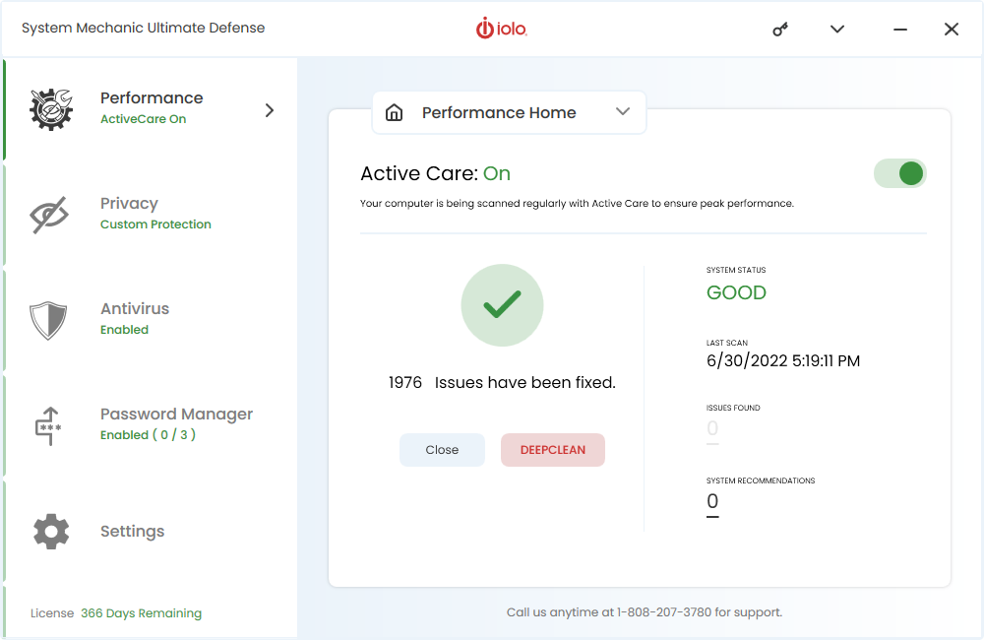The height and width of the screenshot is (640, 984).
Task: Open the key tool icon near window controls
Action: (x=779, y=29)
